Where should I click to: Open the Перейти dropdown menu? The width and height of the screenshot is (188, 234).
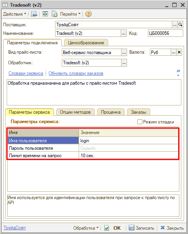tap(70, 14)
